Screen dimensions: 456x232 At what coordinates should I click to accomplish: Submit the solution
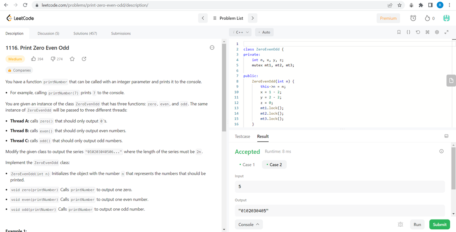pyautogui.click(x=440, y=224)
